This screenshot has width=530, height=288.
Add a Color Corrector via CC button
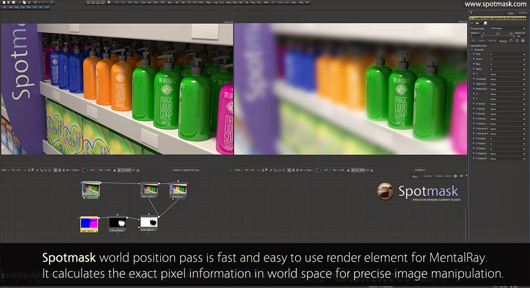point(189,2)
